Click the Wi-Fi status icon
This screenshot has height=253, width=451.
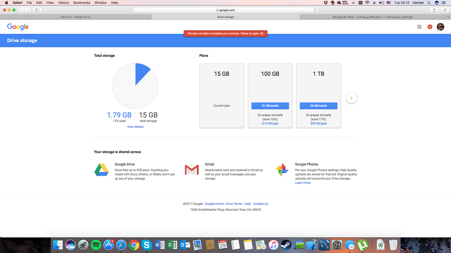coord(367,3)
